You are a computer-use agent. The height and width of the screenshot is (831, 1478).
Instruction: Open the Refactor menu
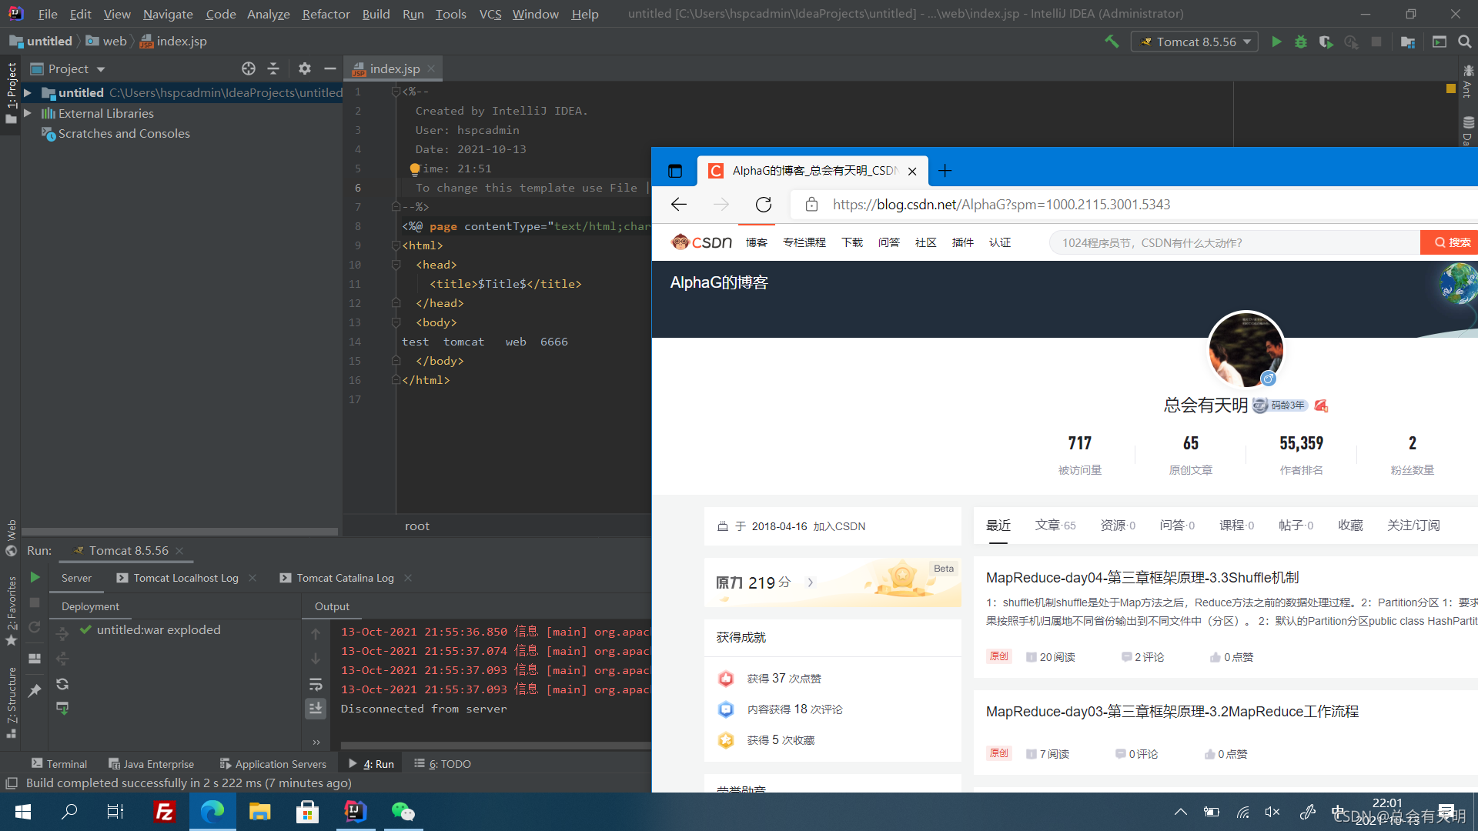[x=326, y=14]
